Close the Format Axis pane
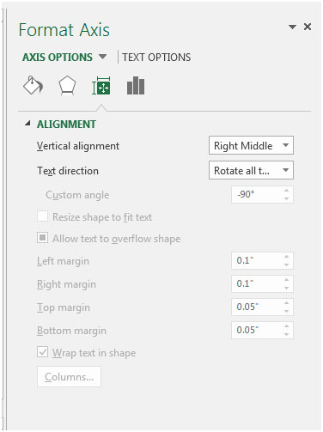 (308, 27)
